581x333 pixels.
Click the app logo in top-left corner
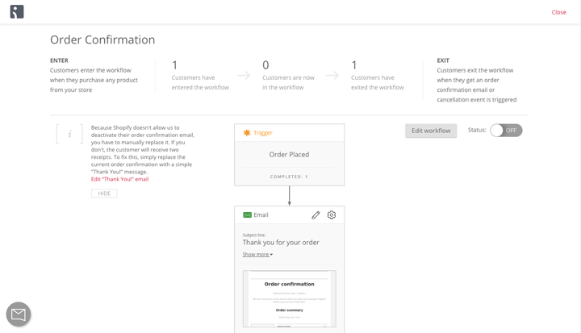point(17,12)
